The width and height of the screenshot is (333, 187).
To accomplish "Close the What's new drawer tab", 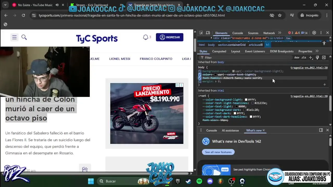I will pos(264,130).
